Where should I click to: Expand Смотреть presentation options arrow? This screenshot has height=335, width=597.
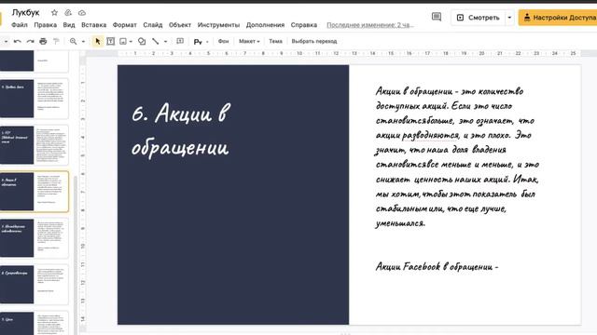tap(509, 18)
